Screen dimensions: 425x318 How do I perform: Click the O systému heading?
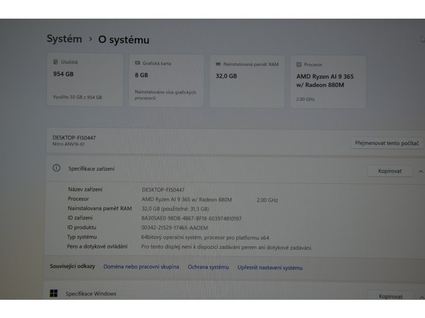click(124, 40)
